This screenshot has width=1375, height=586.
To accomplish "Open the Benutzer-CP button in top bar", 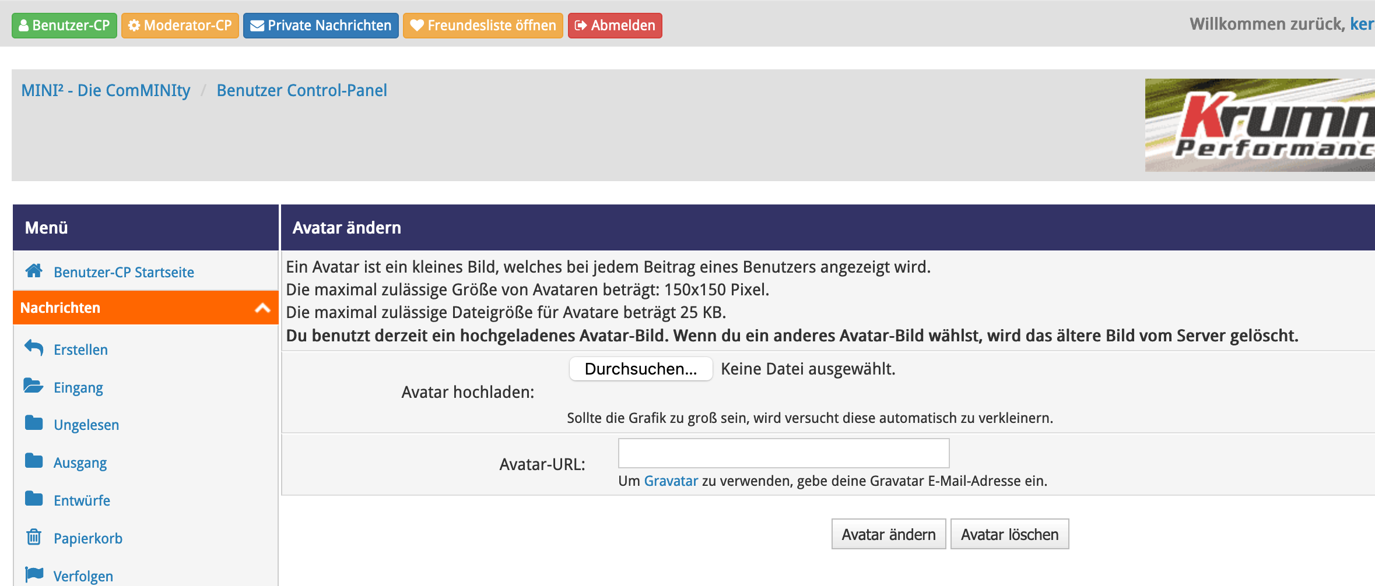I will coord(64,26).
